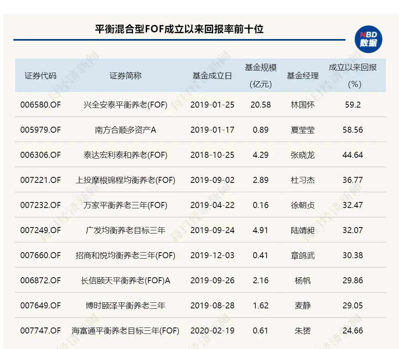399x349 pixels.
Task: Click return value 32.47
Action: pyautogui.click(x=353, y=205)
